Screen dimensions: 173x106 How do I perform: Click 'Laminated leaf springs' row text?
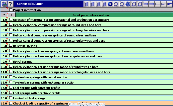(x=29, y=98)
